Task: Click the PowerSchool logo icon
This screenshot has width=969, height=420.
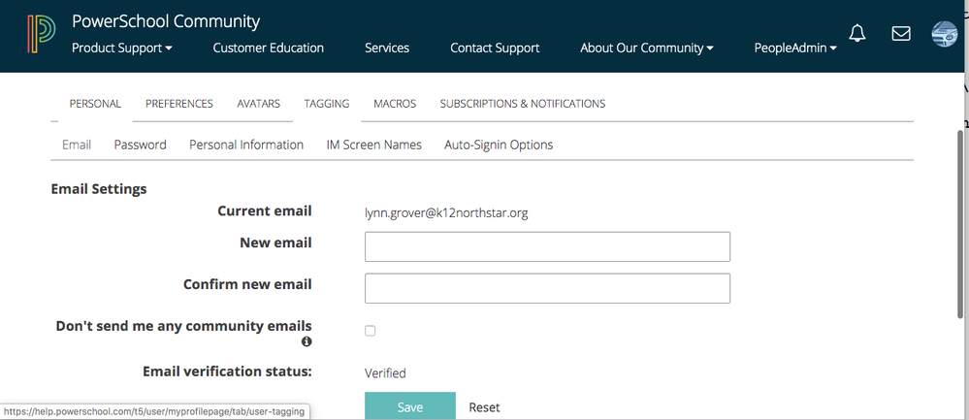Action: 42,34
